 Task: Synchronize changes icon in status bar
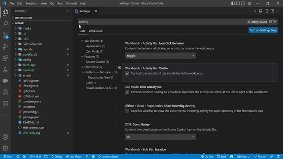point(18,156)
